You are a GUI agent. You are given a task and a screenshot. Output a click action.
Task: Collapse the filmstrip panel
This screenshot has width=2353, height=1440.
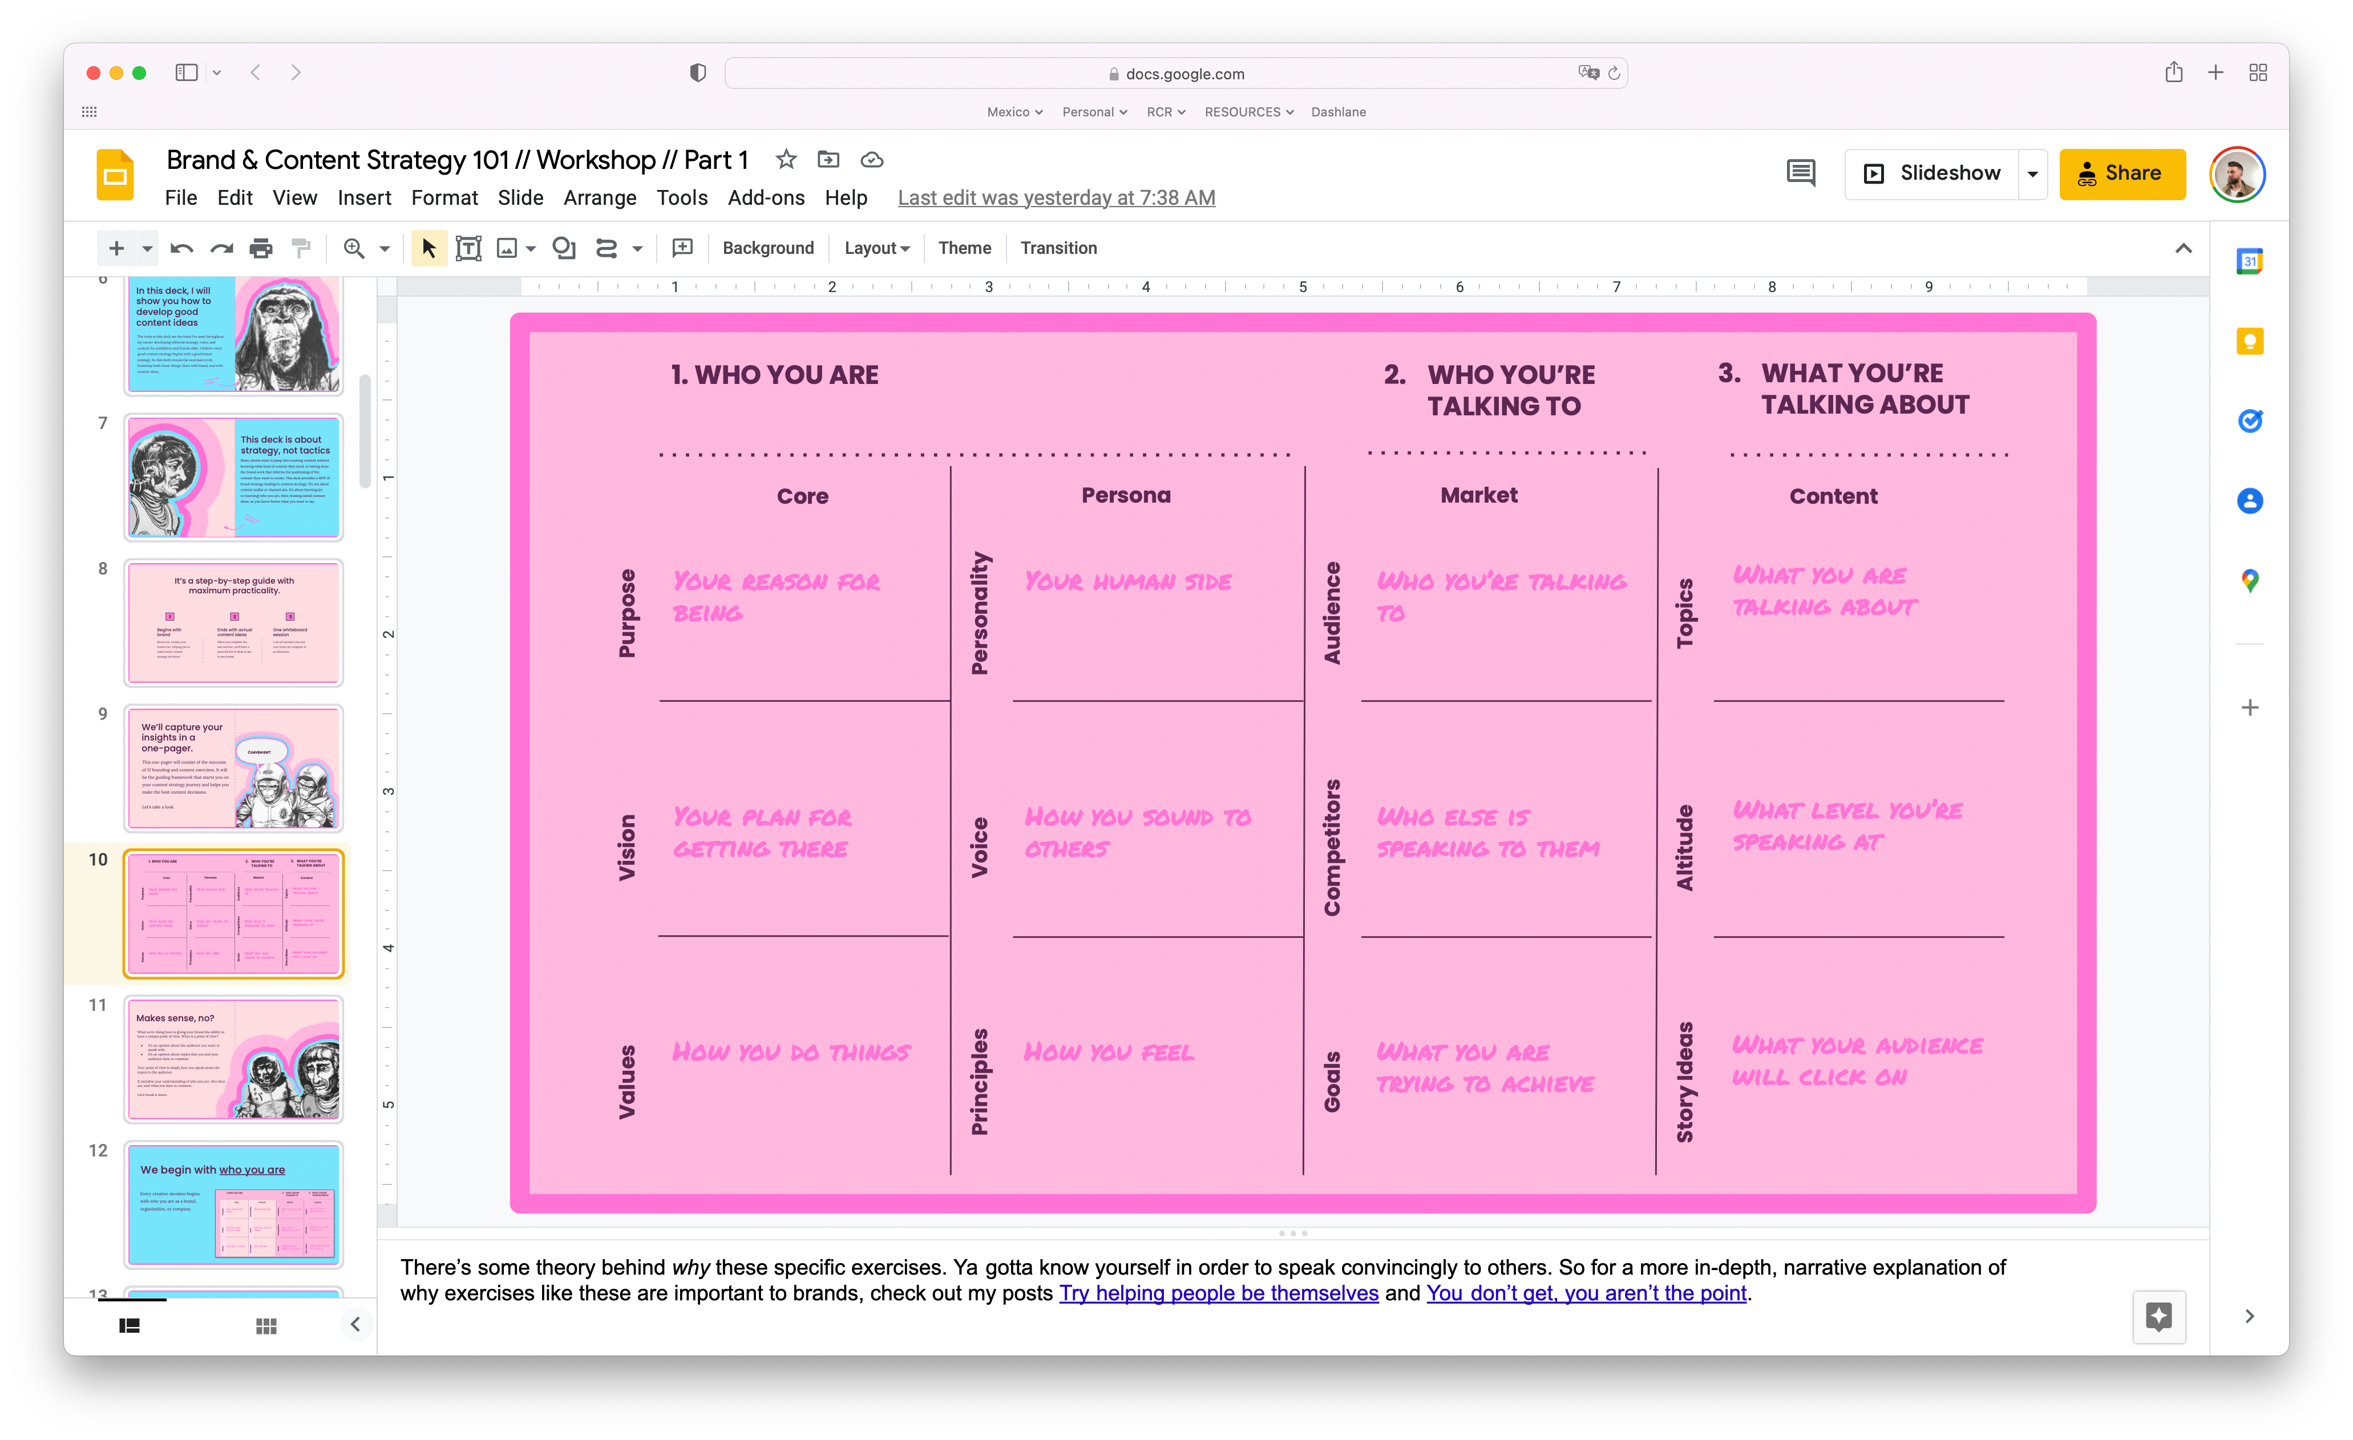tap(355, 1324)
